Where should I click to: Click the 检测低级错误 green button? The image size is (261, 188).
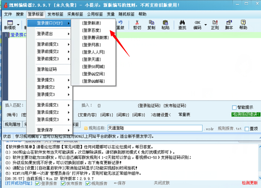tap(246, 114)
